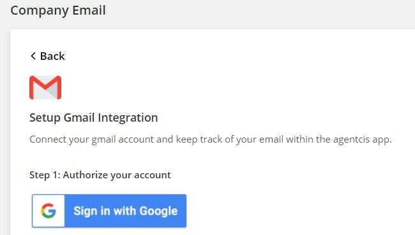The height and width of the screenshot is (235, 415).
Task: Select the Company Email page title
Action: [58, 11]
